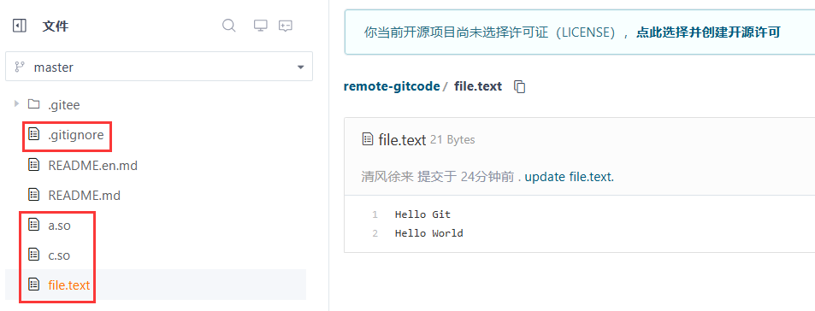
Task: Click the Web IDE monitor icon
Action: point(260,26)
